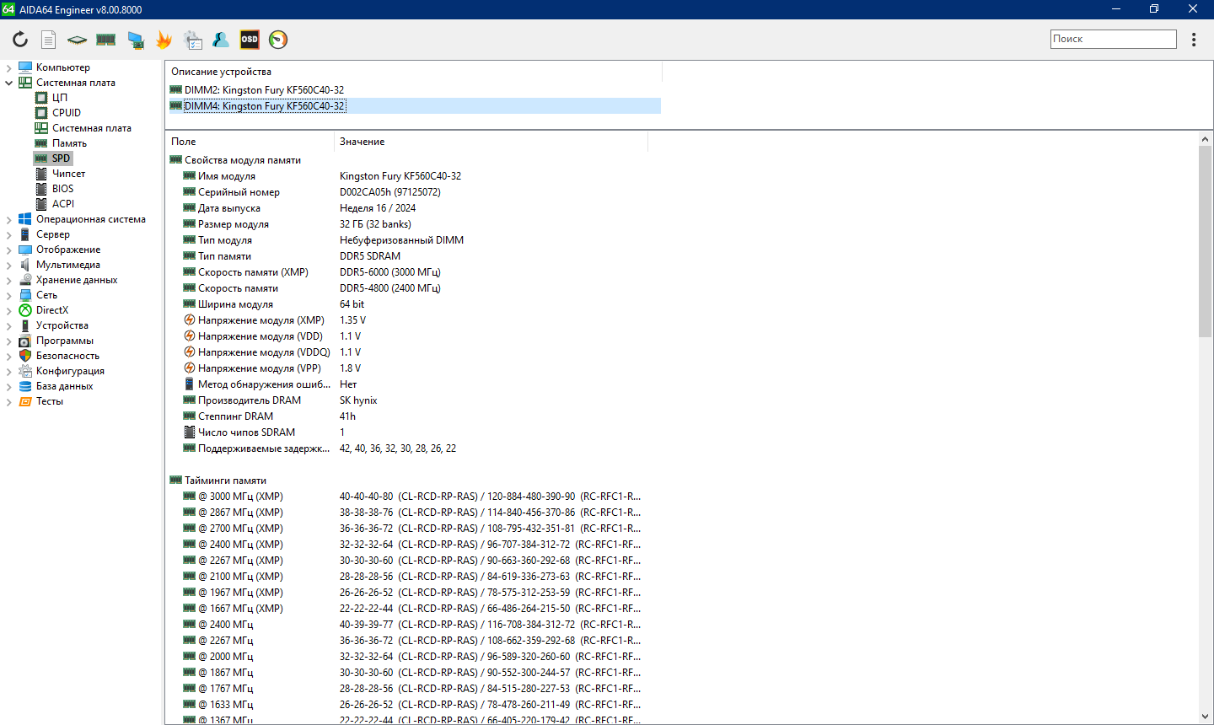Click the CPU chip toolbar icon
This screenshot has width=1214, height=725.
[x=77, y=40]
